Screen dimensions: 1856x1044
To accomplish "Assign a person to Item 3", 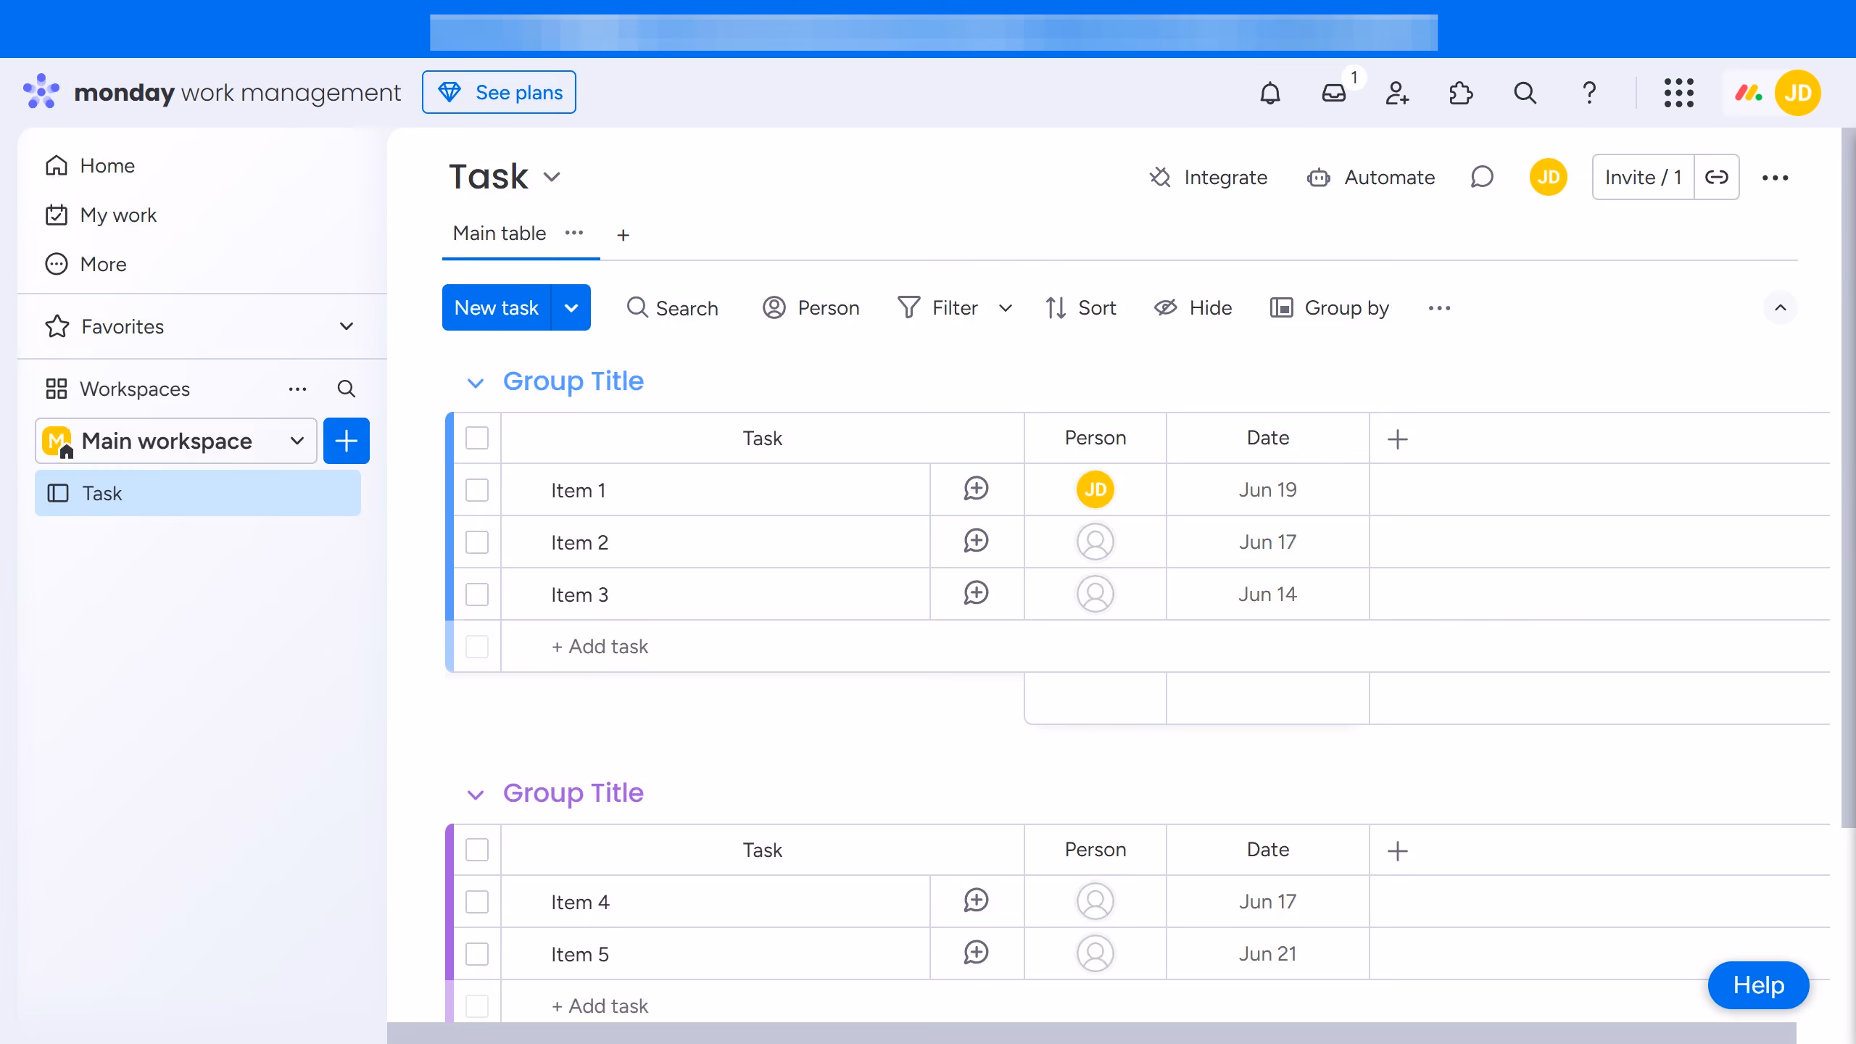I will click(1095, 594).
